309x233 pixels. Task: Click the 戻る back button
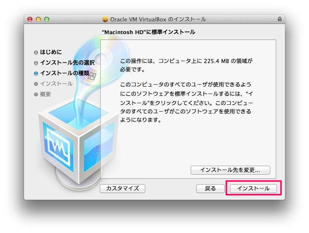pos(210,188)
